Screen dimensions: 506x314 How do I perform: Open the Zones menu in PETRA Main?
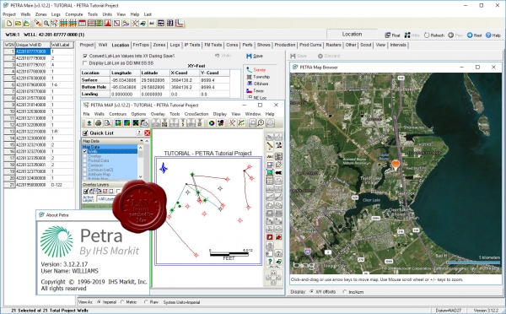[41, 14]
